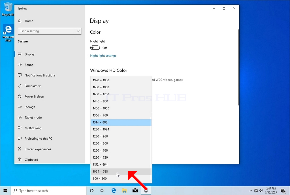Screen dimensions: 290x195
Task: Pick 1280 × 1024 from the list
Action: click(x=121, y=129)
